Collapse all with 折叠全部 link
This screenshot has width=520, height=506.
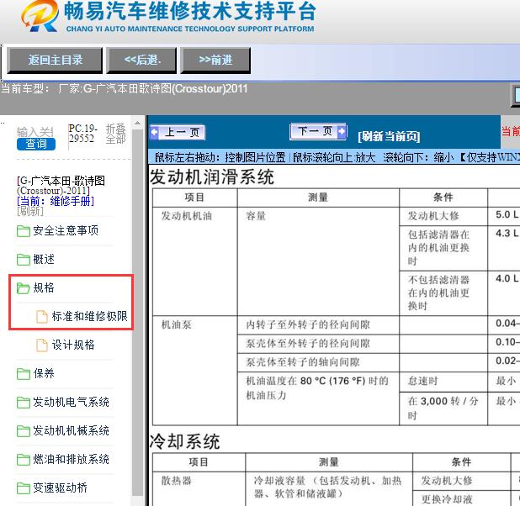tap(116, 134)
